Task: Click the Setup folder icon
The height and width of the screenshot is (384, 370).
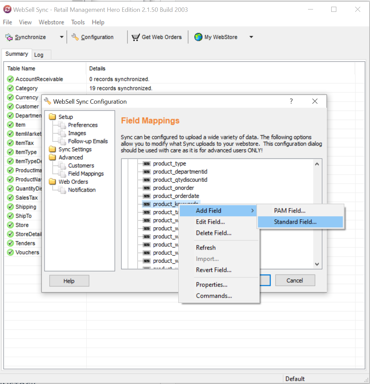Action: tap(52, 117)
